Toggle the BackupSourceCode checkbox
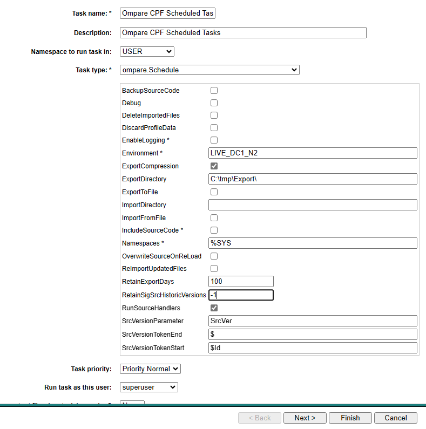The height and width of the screenshot is (429, 426). click(x=214, y=90)
